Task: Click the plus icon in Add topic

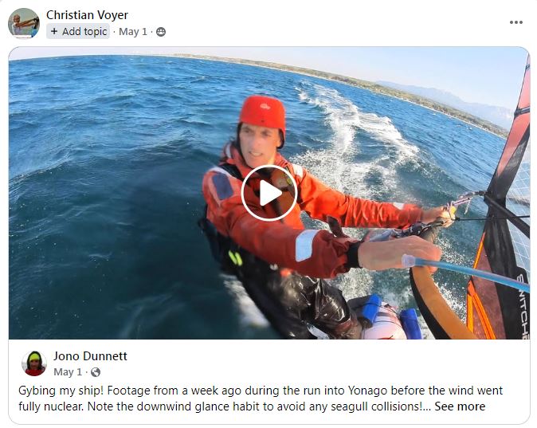Action: tap(54, 32)
